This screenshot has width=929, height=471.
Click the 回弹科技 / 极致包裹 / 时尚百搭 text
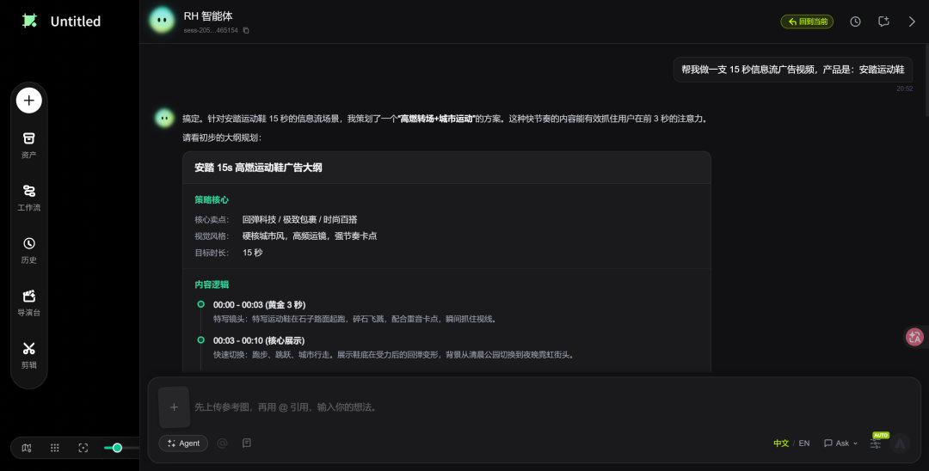pos(300,219)
